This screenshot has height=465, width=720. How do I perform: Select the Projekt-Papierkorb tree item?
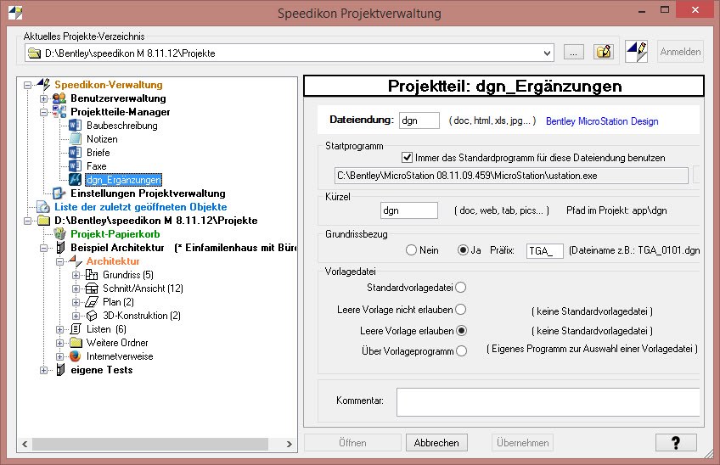(x=115, y=234)
